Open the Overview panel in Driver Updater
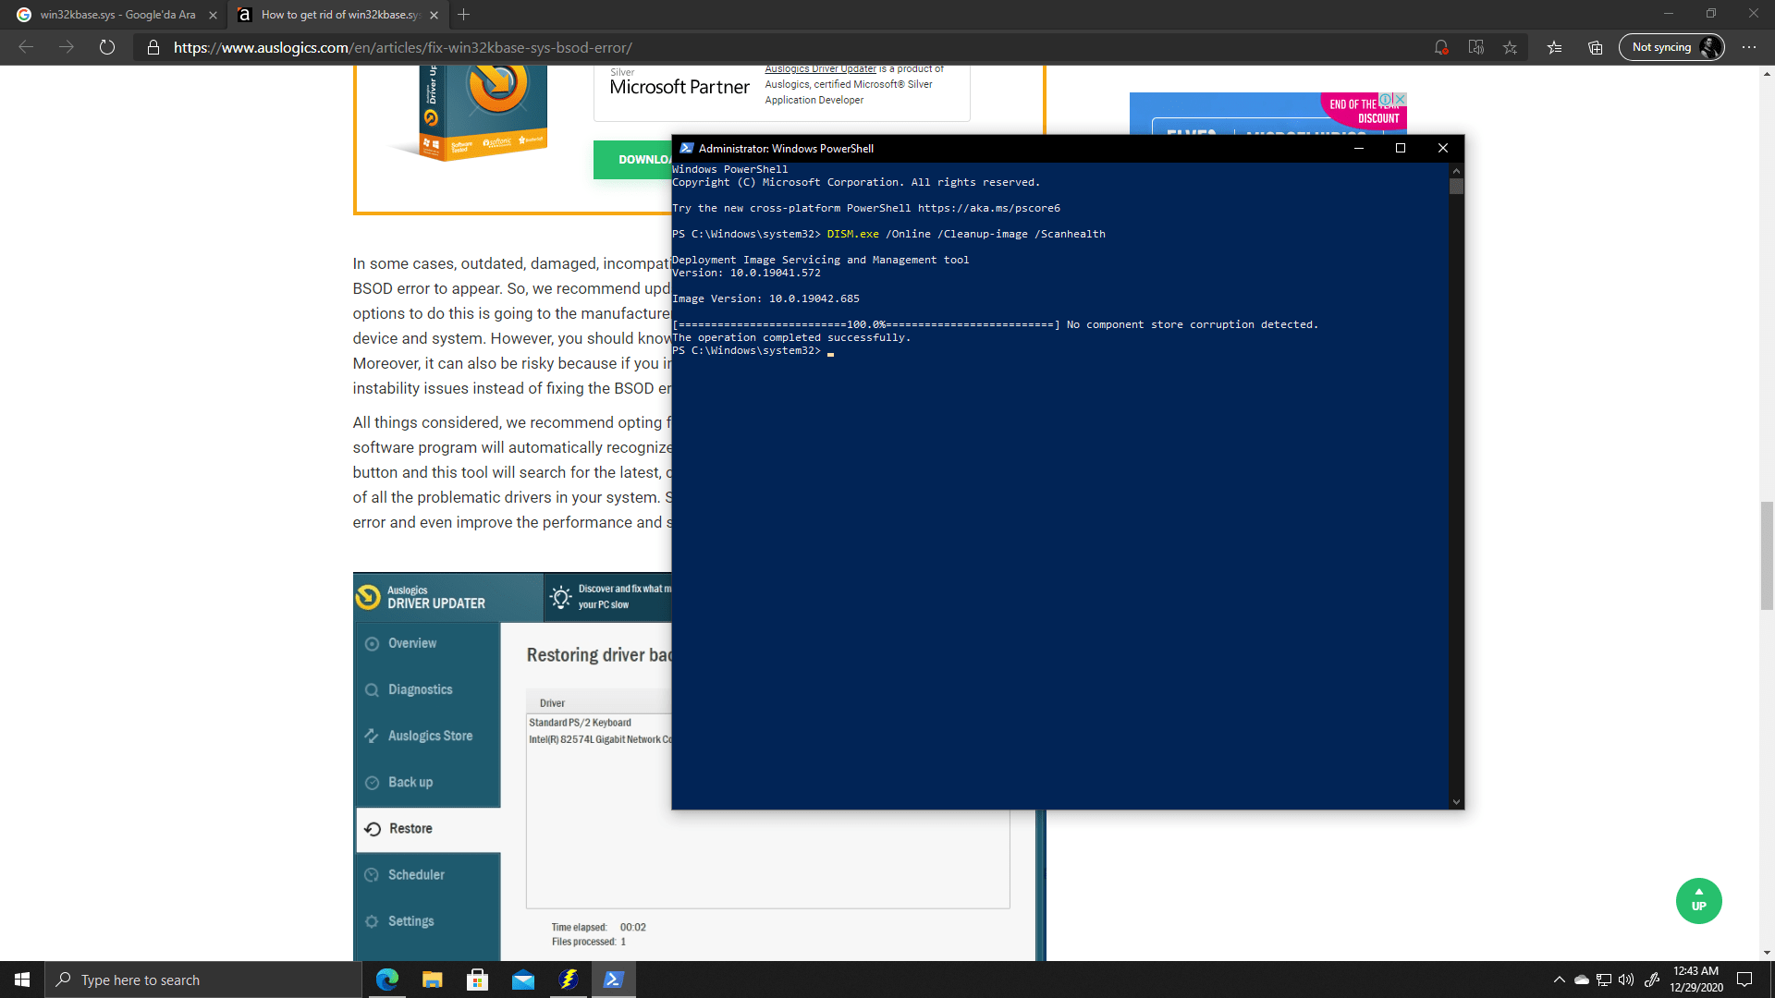The width and height of the screenshot is (1775, 998). point(411,643)
